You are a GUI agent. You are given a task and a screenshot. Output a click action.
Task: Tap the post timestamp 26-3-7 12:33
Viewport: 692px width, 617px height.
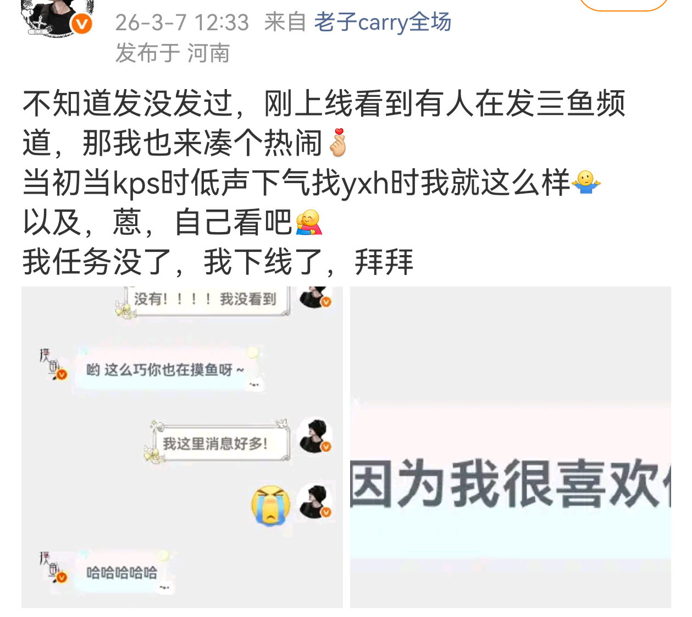tap(182, 23)
